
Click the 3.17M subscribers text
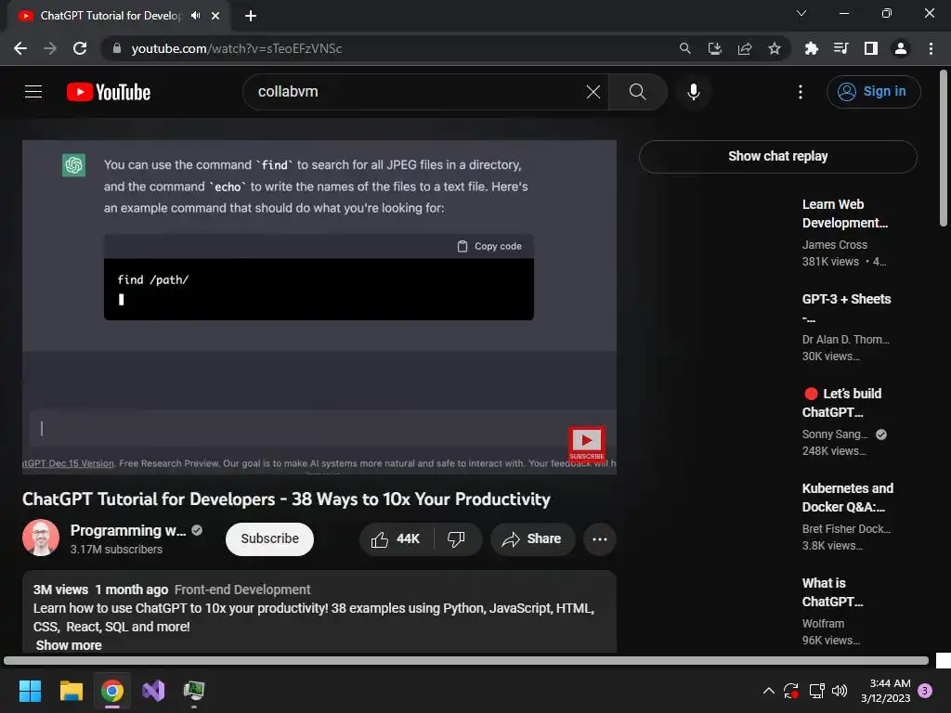pyautogui.click(x=116, y=550)
